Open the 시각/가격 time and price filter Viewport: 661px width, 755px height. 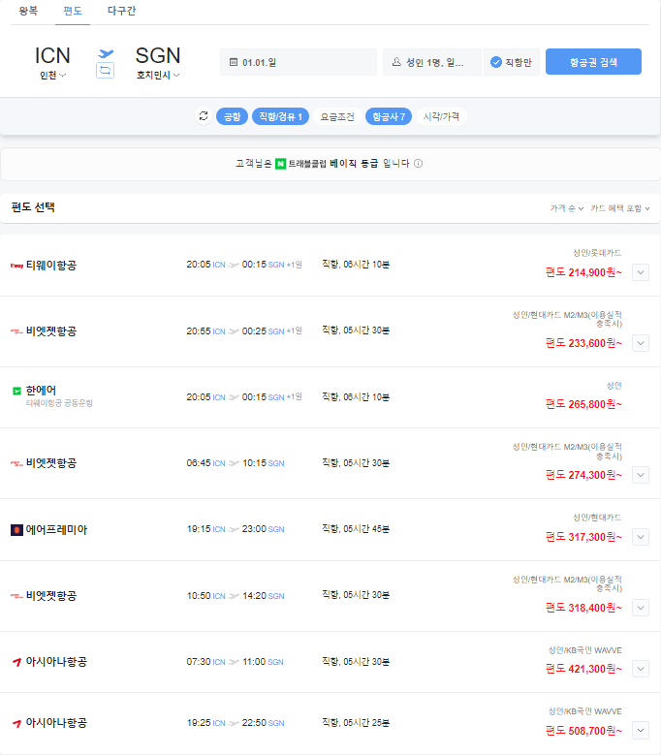pyautogui.click(x=441, y=116)
